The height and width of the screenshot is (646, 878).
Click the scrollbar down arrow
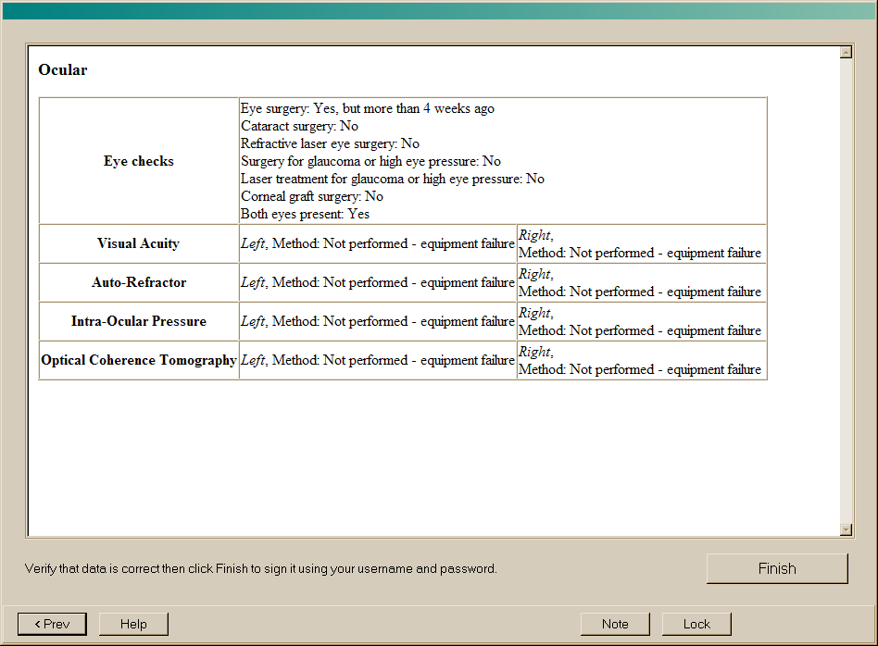(x=846, y=528)
